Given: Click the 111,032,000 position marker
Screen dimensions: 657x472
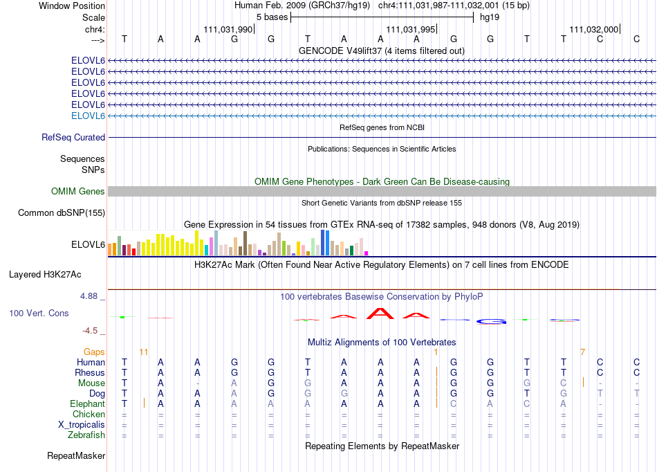Looking at the screenshot, I should pos(594,29).
